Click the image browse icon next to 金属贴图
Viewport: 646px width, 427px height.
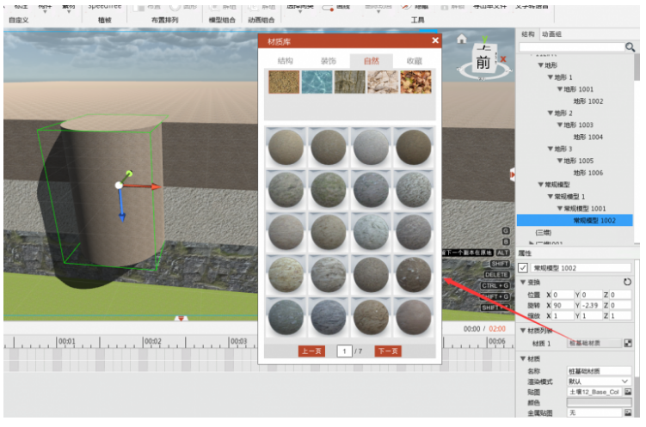[628, 413]
